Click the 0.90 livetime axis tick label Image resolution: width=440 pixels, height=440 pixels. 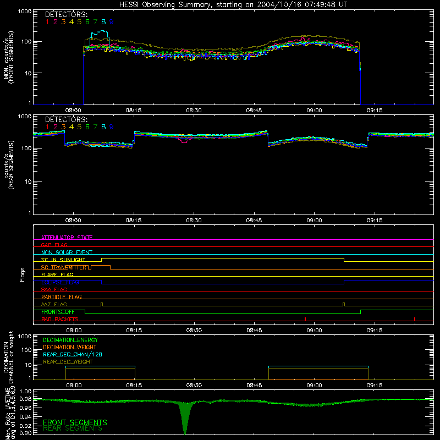point(25,433)
